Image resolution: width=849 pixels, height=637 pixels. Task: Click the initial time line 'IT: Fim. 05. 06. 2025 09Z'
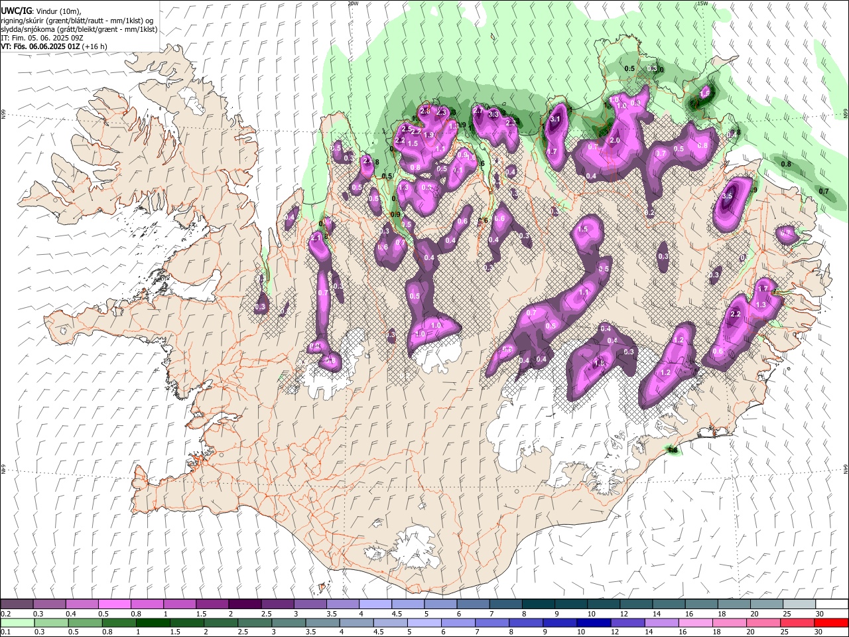click(42, 38)
